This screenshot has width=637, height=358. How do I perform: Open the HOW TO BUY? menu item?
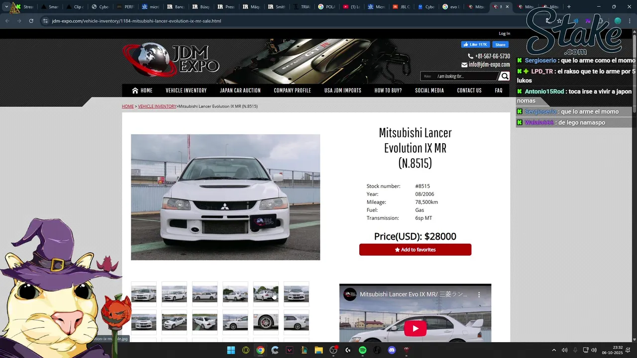coord(388,90)
